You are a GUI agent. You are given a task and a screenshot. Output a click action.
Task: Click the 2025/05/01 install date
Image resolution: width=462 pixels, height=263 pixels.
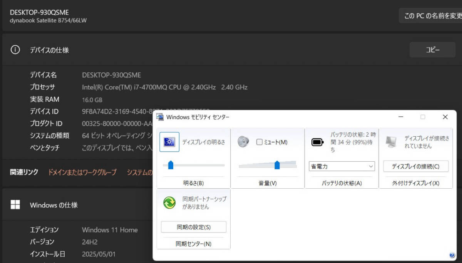pyautogui.click(x=99, y=254)
